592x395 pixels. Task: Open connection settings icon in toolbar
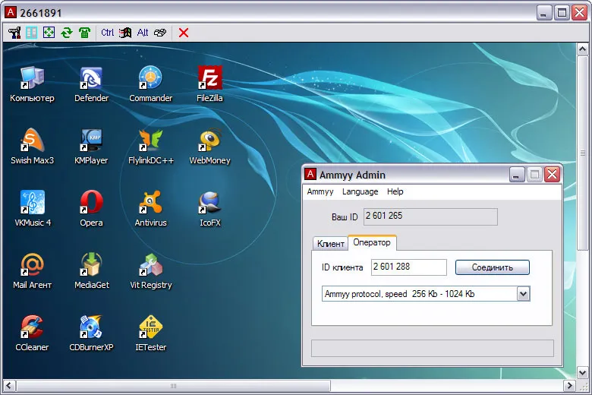pos(14,33)
